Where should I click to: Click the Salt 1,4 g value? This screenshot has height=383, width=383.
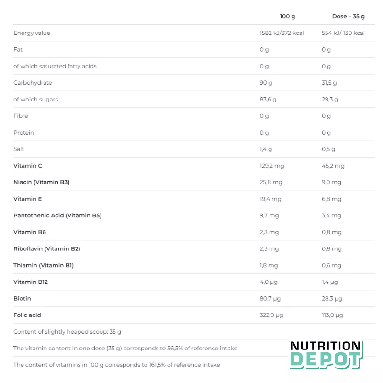(266, 149)
